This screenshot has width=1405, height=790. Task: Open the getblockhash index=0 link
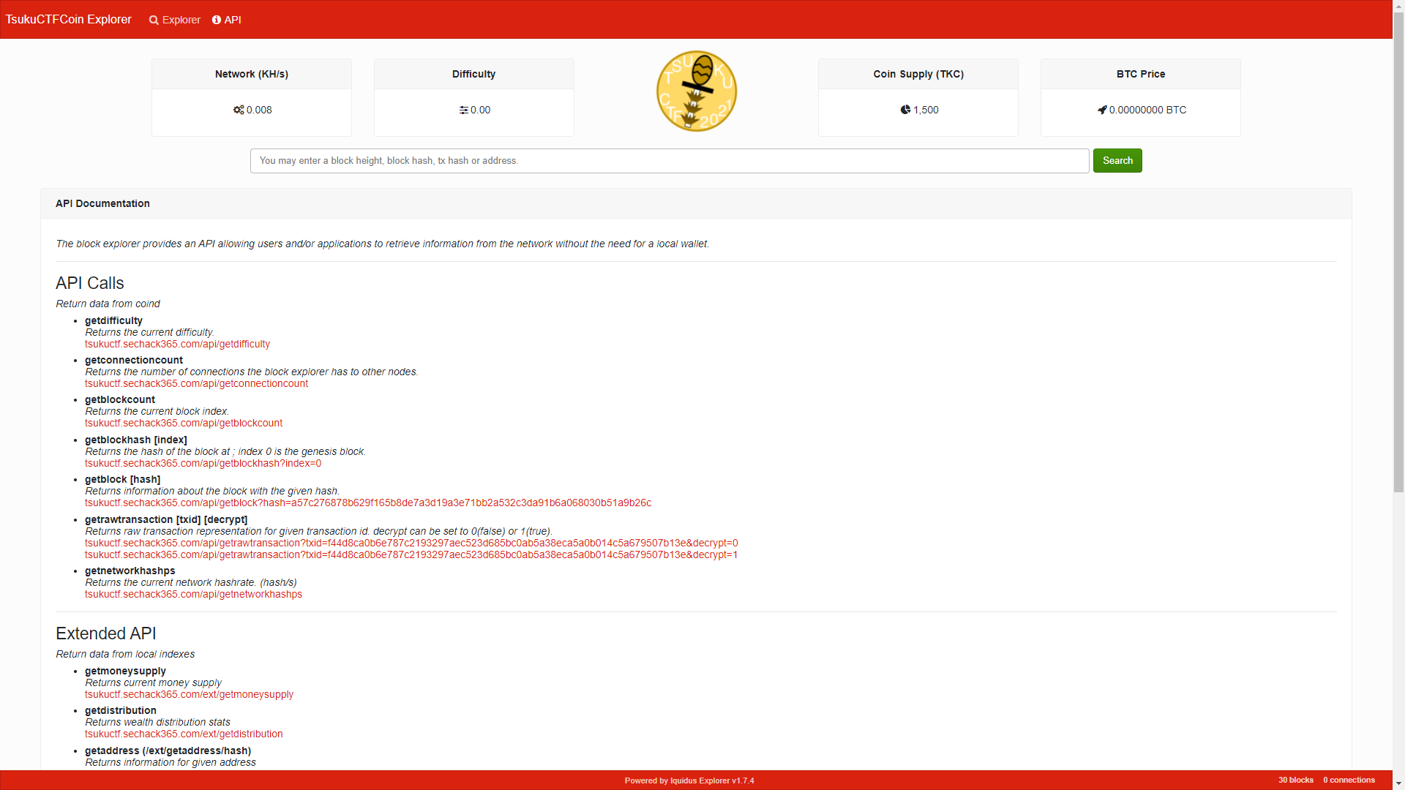[203, 463]
